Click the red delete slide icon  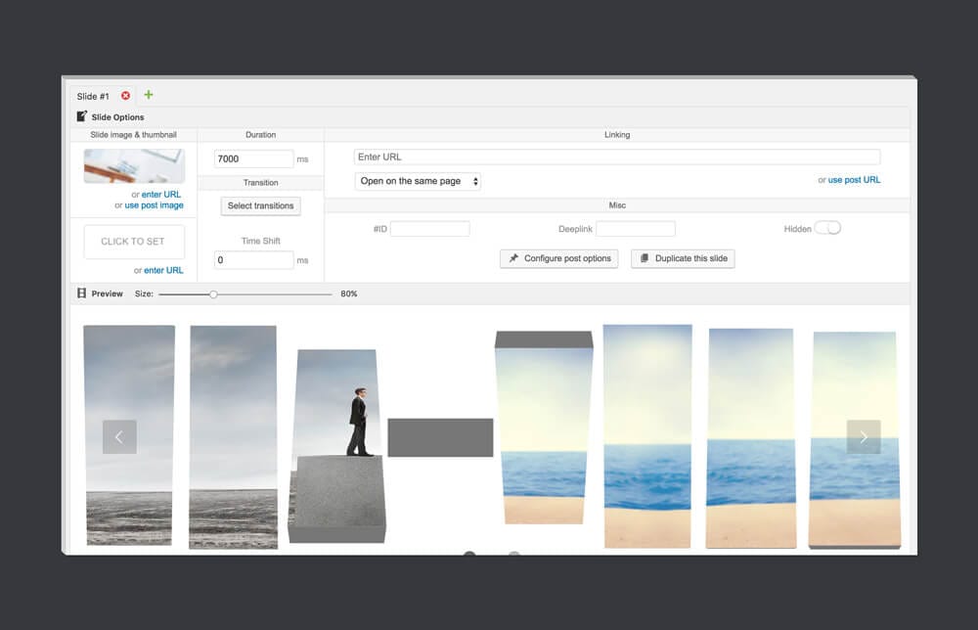pos(125,96)
